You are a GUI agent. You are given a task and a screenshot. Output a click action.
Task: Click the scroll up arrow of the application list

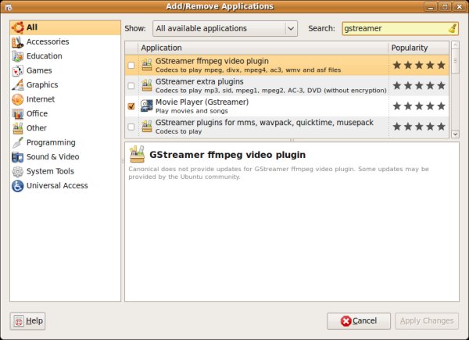[455, 45]
